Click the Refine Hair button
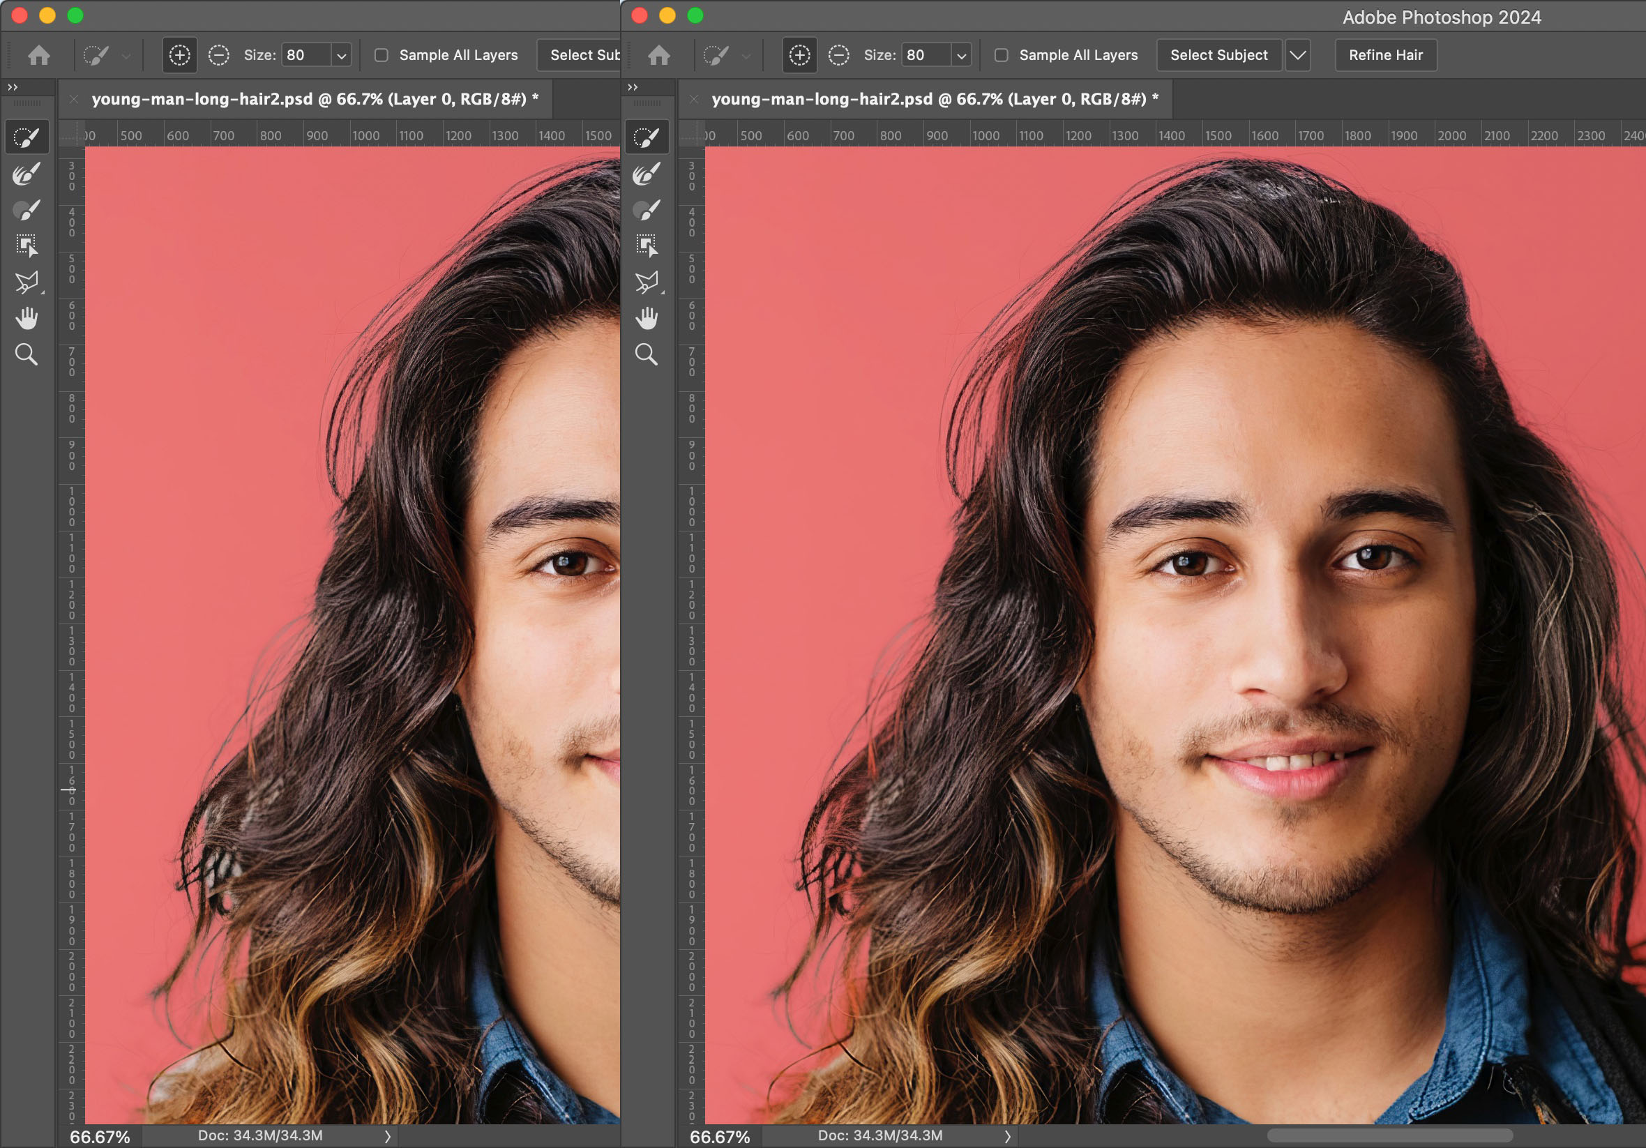Screen dimensions: 1646x1148 click(x=1386, y=55)
